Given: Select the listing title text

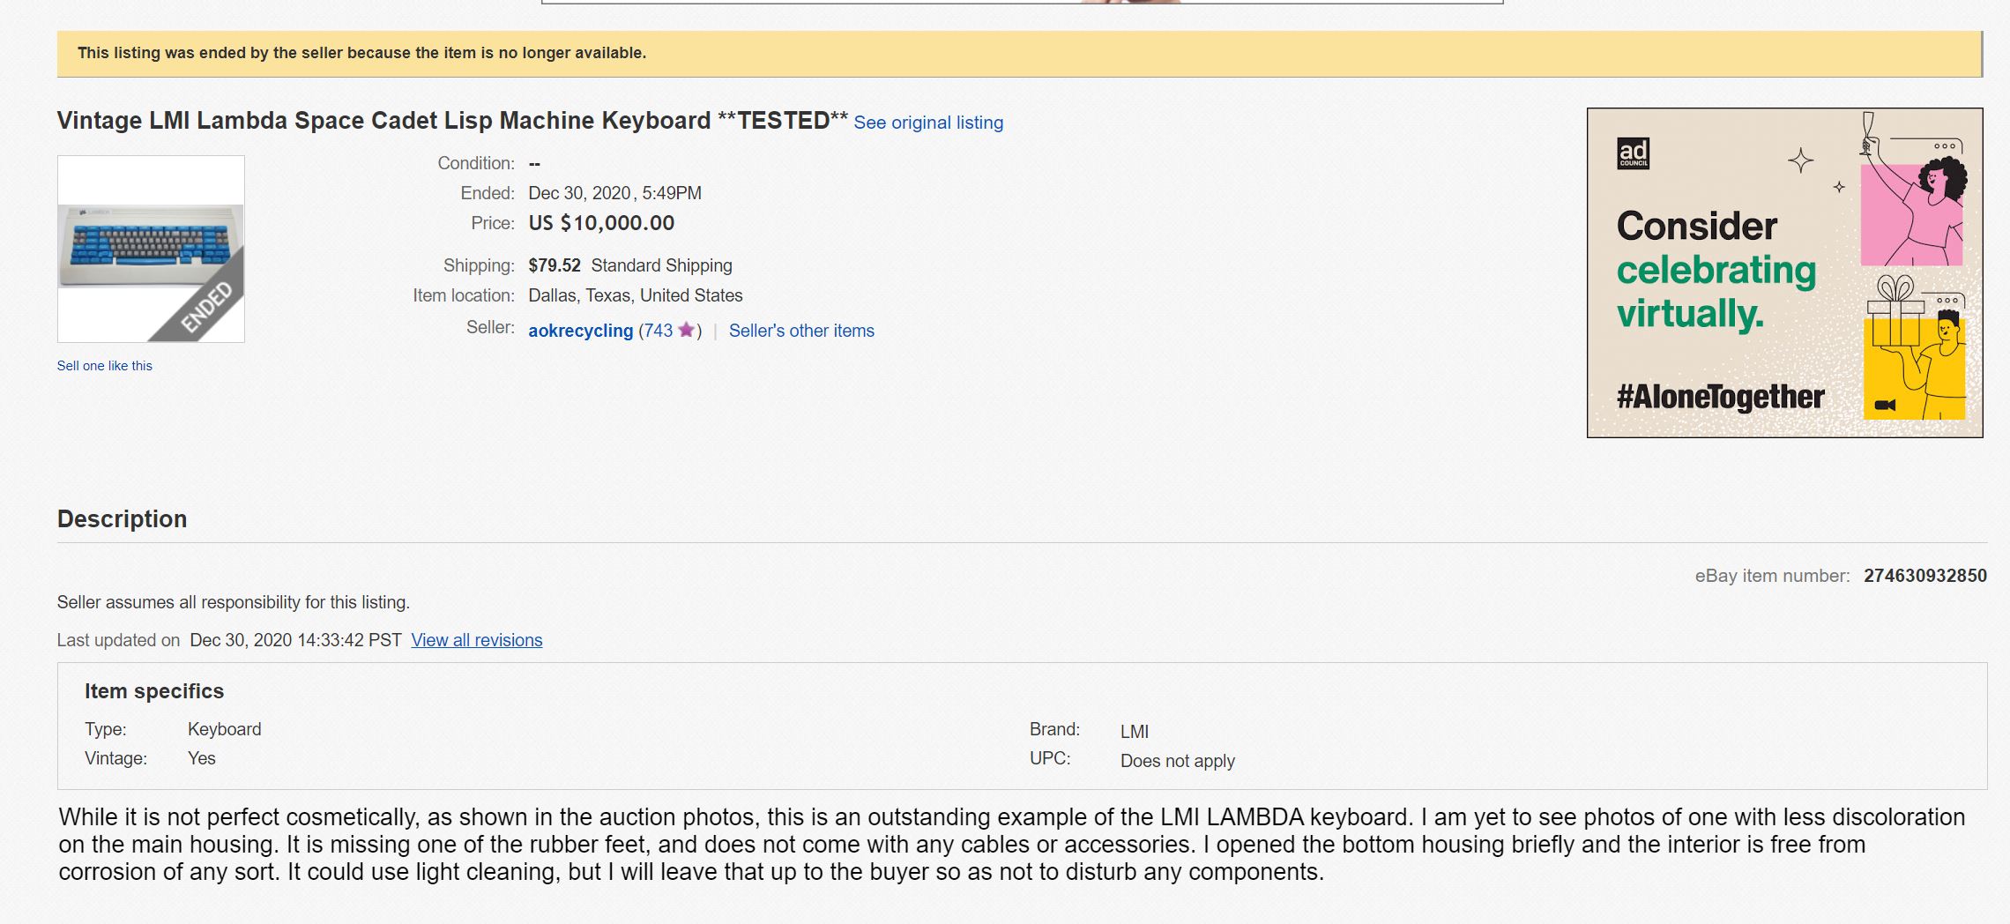Looking at the screenshot, I should (x=452, y=120).
